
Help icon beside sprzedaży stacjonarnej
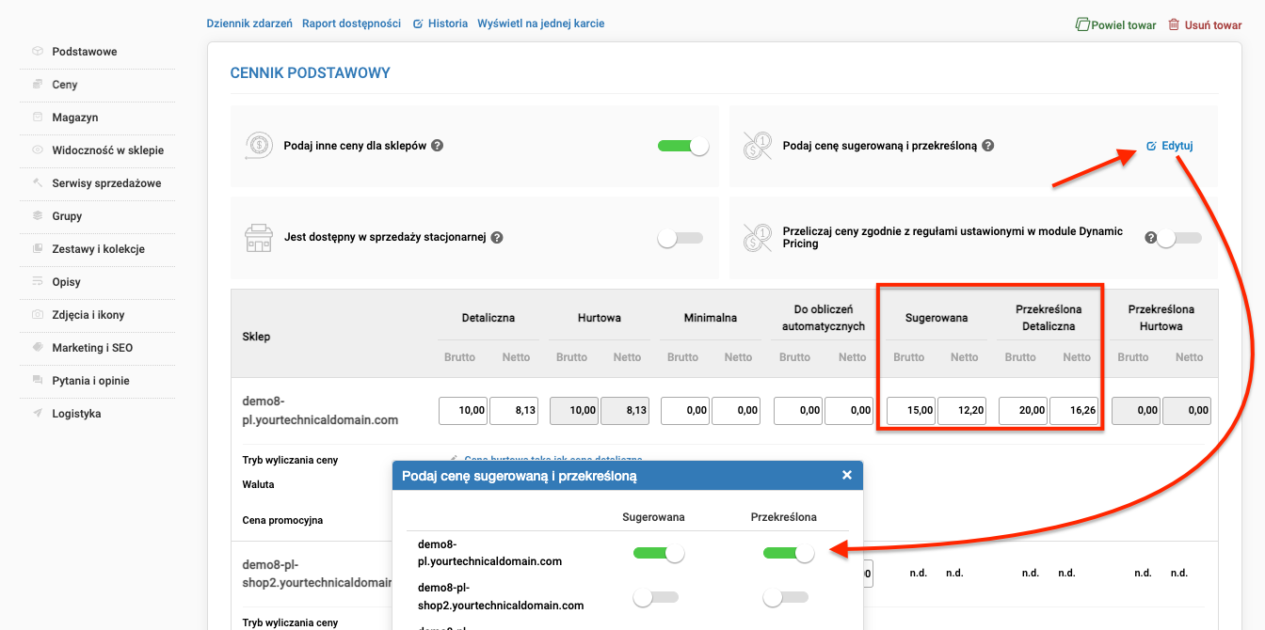coord(497,238)
